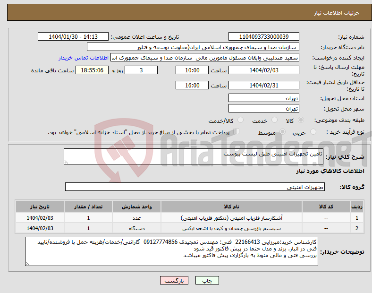This screenshot has height=293, width=372.
Task: Click the buyer organization name field
Action: click(193, 47)
